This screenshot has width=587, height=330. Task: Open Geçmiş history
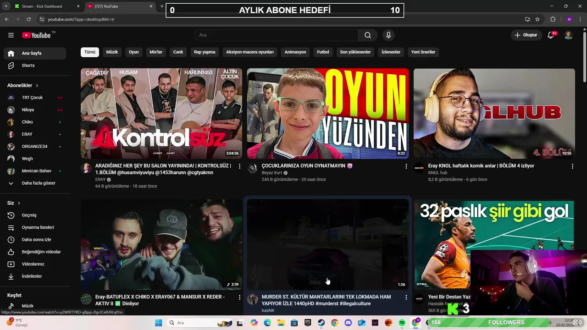point(35,215)
